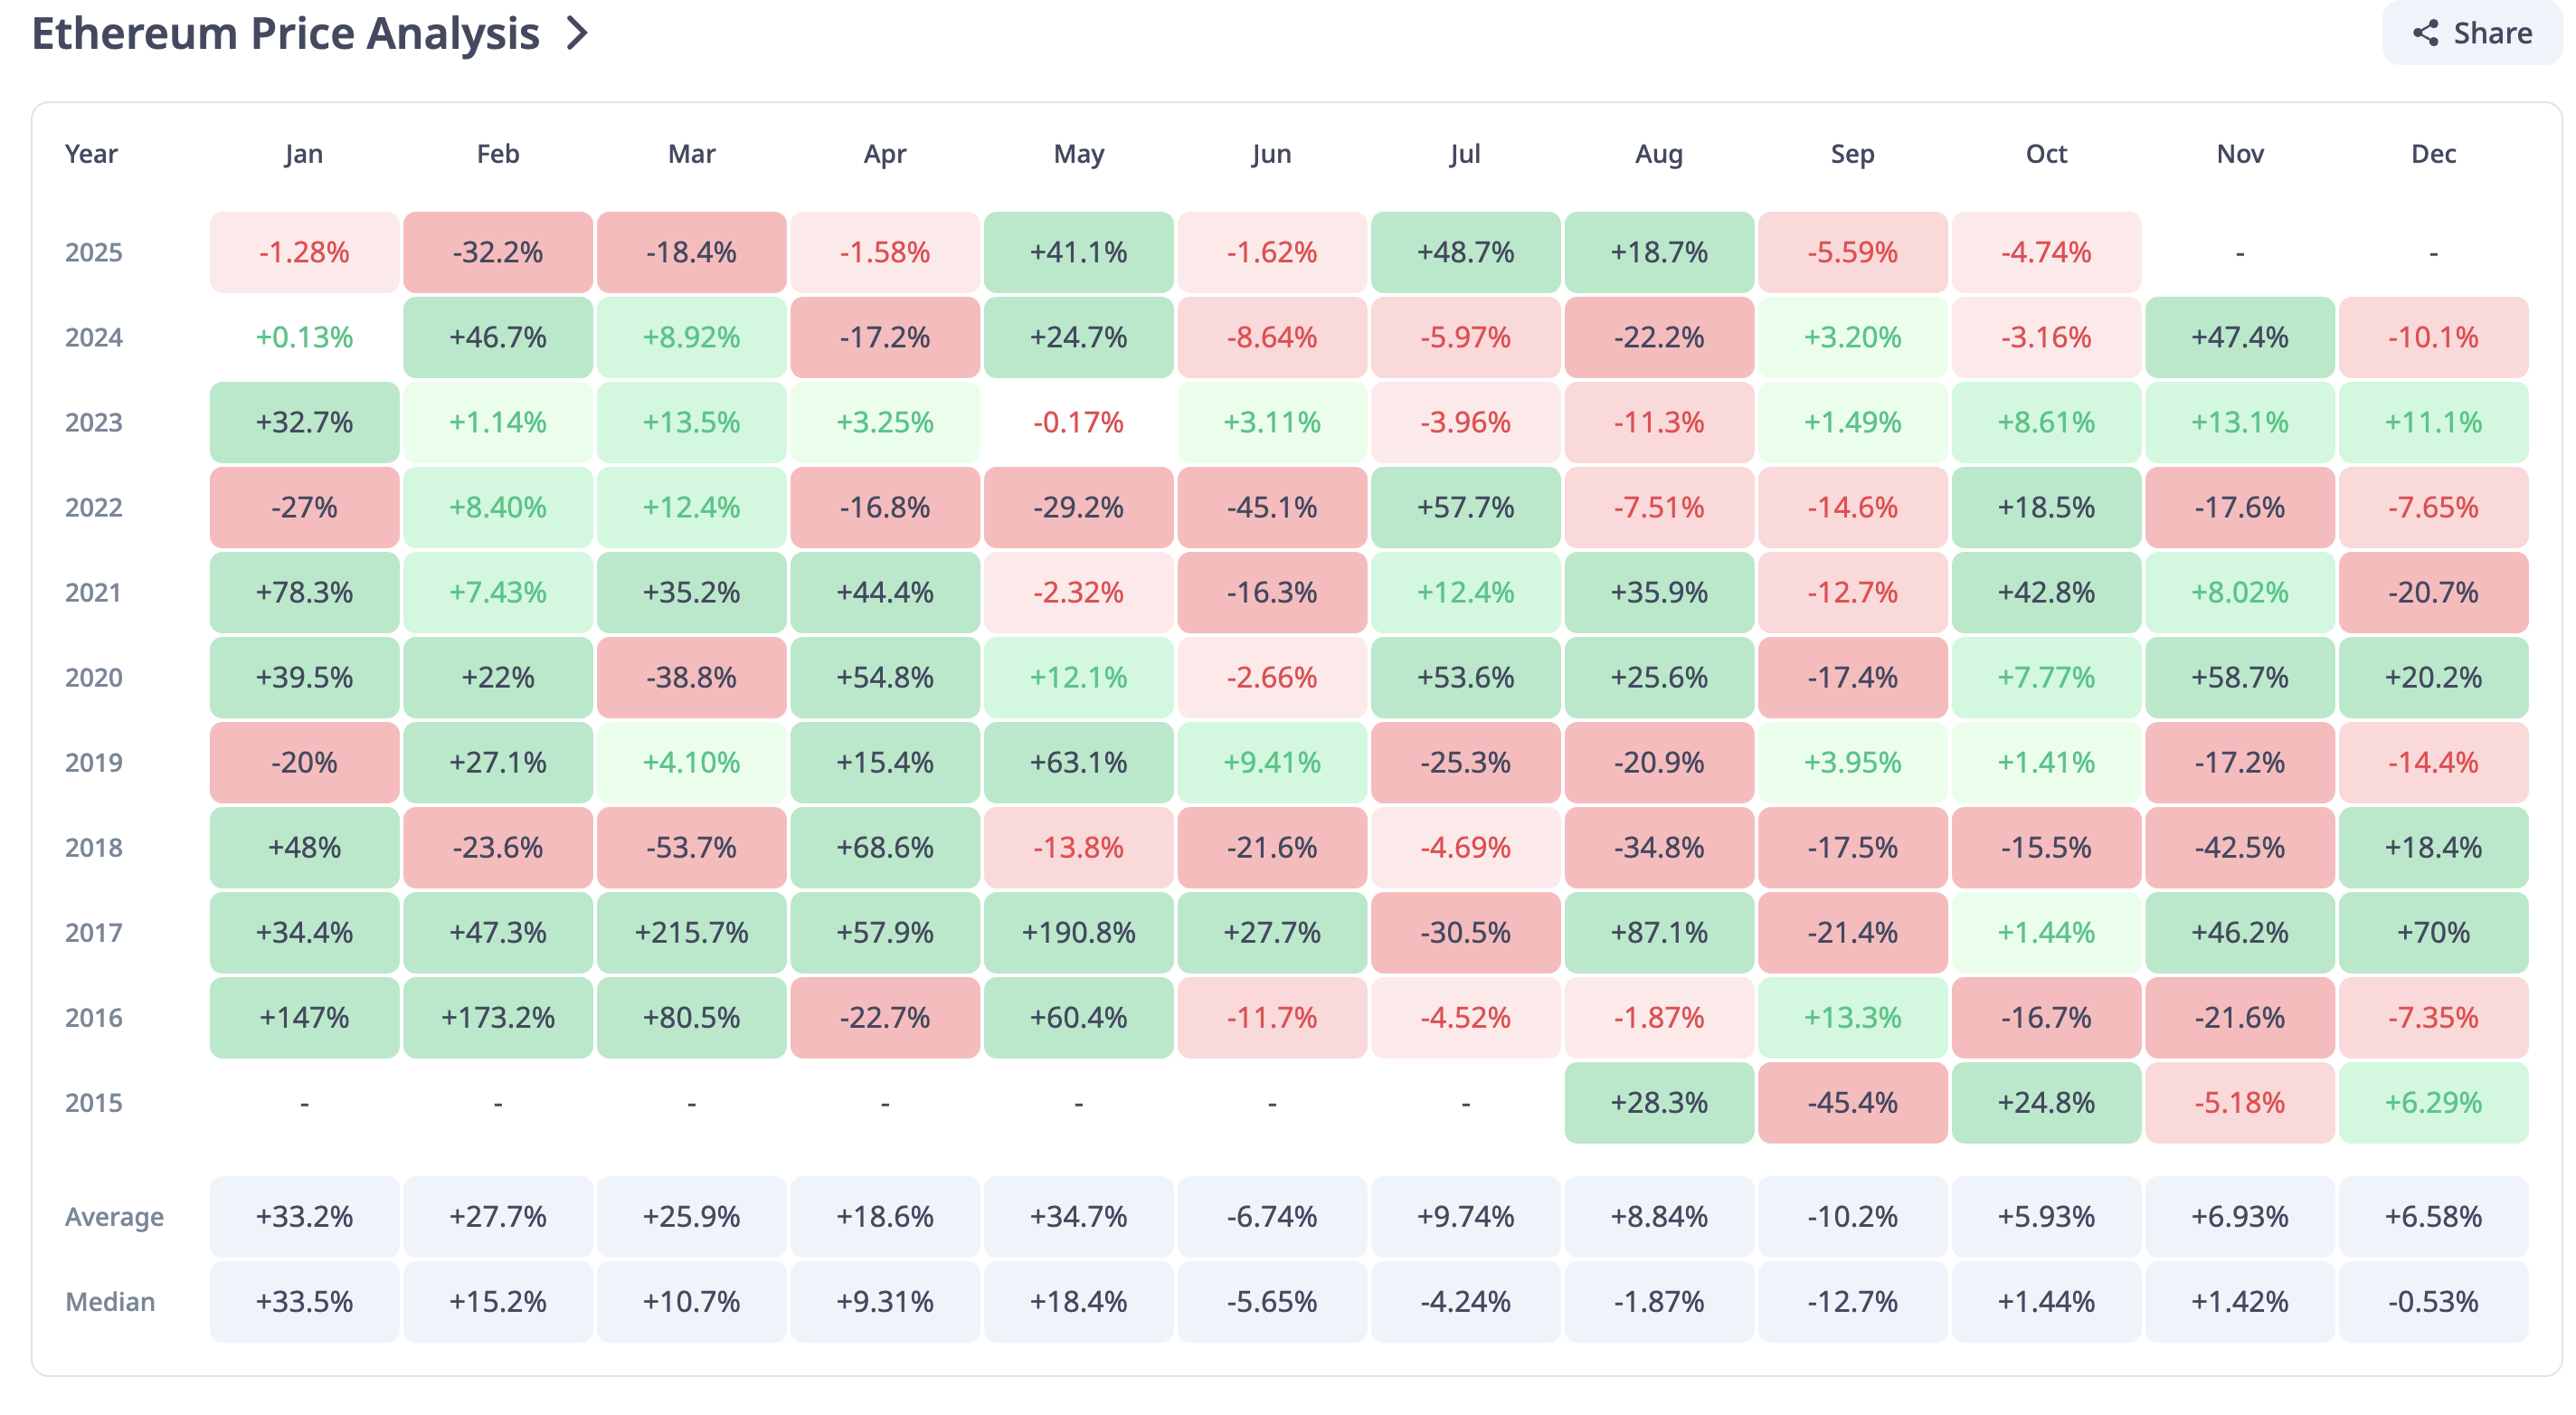Click the share icon in the Share button
Image resolution: width=2576 pixels, height=1415 pixels.
[2424, 33]
